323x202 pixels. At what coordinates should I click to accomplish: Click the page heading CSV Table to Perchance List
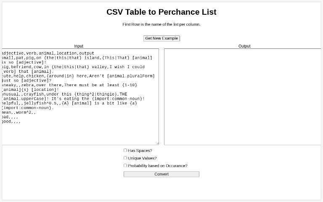click(x=161, y=12)
